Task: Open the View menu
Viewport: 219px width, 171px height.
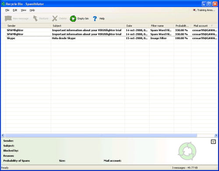Action: [x=24, y=10]
